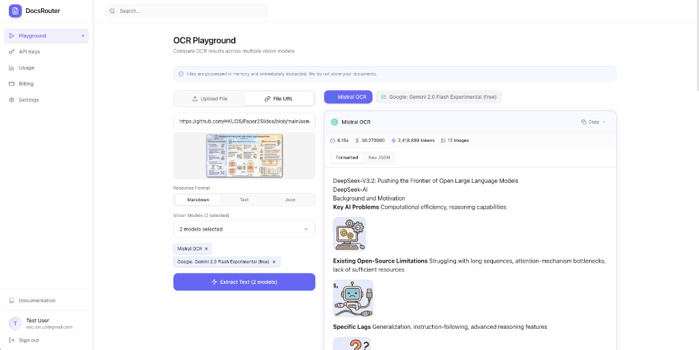The height and width of the screenshot is (350, 699).
Task: Remove the Gemini 2.0 Flash Experimental tag
Action: pyautogui.click(x=274, y=262)
